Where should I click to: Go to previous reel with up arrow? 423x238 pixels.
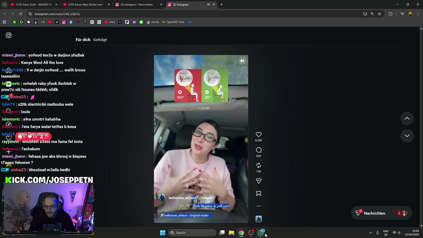coord(407,118)
